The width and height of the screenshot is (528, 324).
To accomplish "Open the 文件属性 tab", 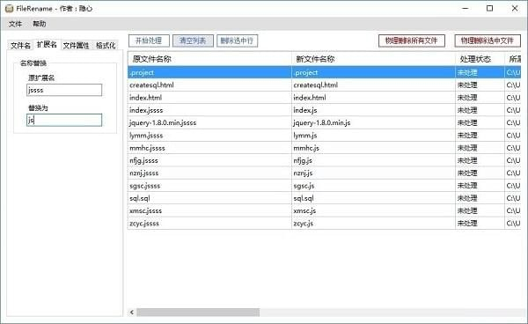I will point(76,45).
